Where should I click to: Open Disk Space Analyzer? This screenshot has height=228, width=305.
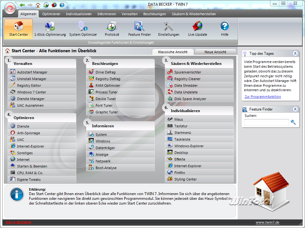click(199, 98)
